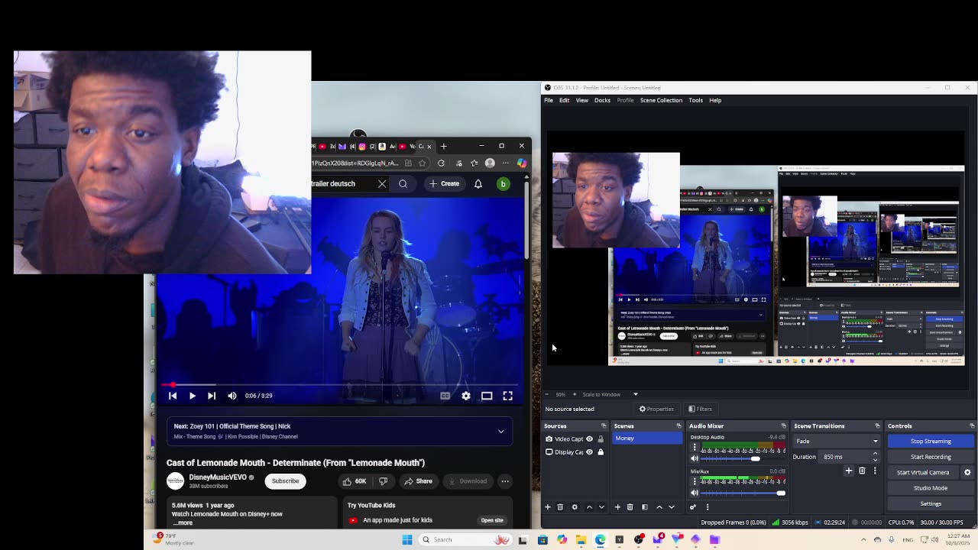Open YouTube player settings gear
Screen dimensions: 978x550
coord(466,396)
